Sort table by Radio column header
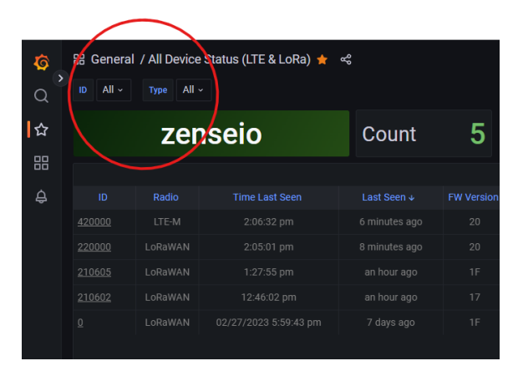The image size is (518, 366). point(165,197)
